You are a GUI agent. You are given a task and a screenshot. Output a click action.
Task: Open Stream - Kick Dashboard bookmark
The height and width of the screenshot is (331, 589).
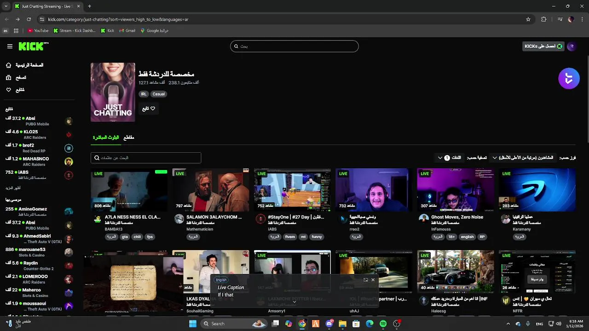point(75,31)
